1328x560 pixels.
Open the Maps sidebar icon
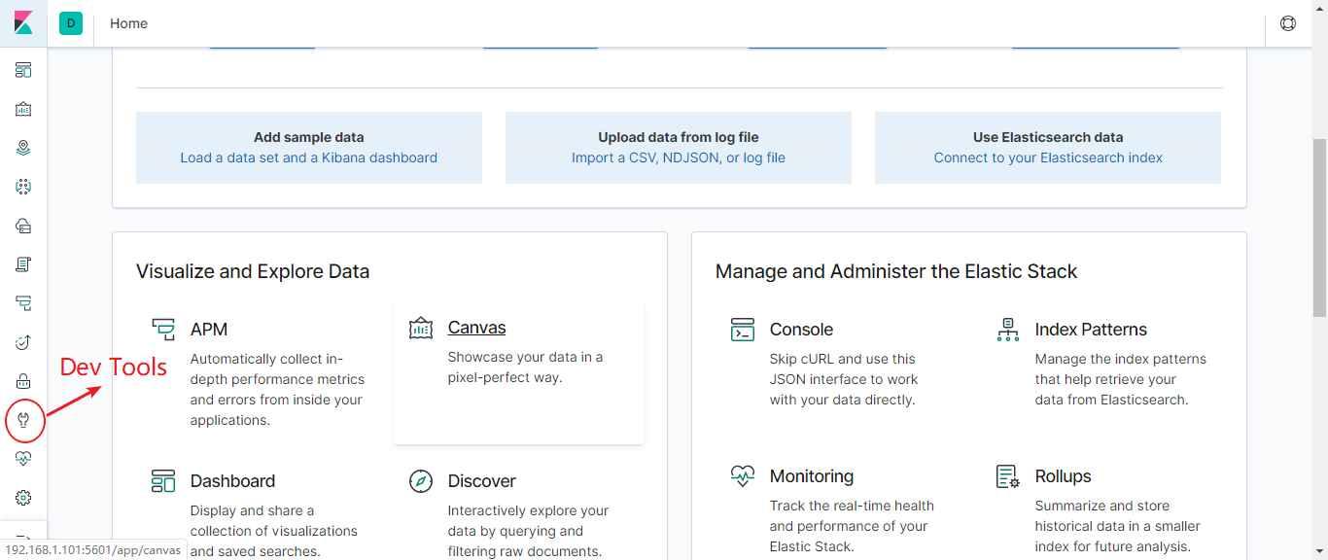23,148
